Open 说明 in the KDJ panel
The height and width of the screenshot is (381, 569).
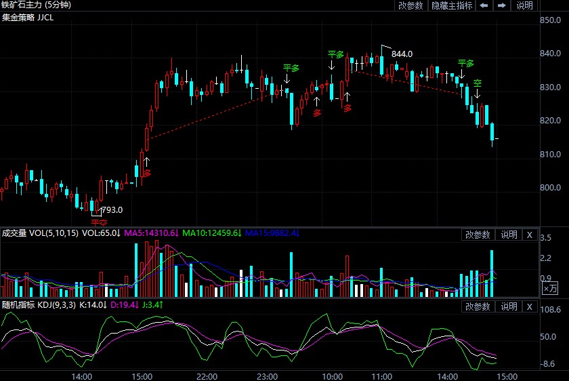[x=509, y=306]
